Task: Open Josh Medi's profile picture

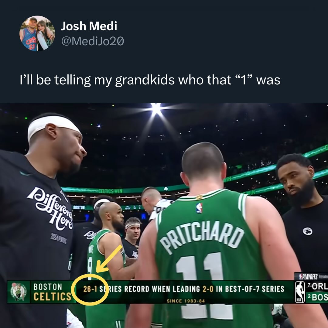Action: pos(37,33)
